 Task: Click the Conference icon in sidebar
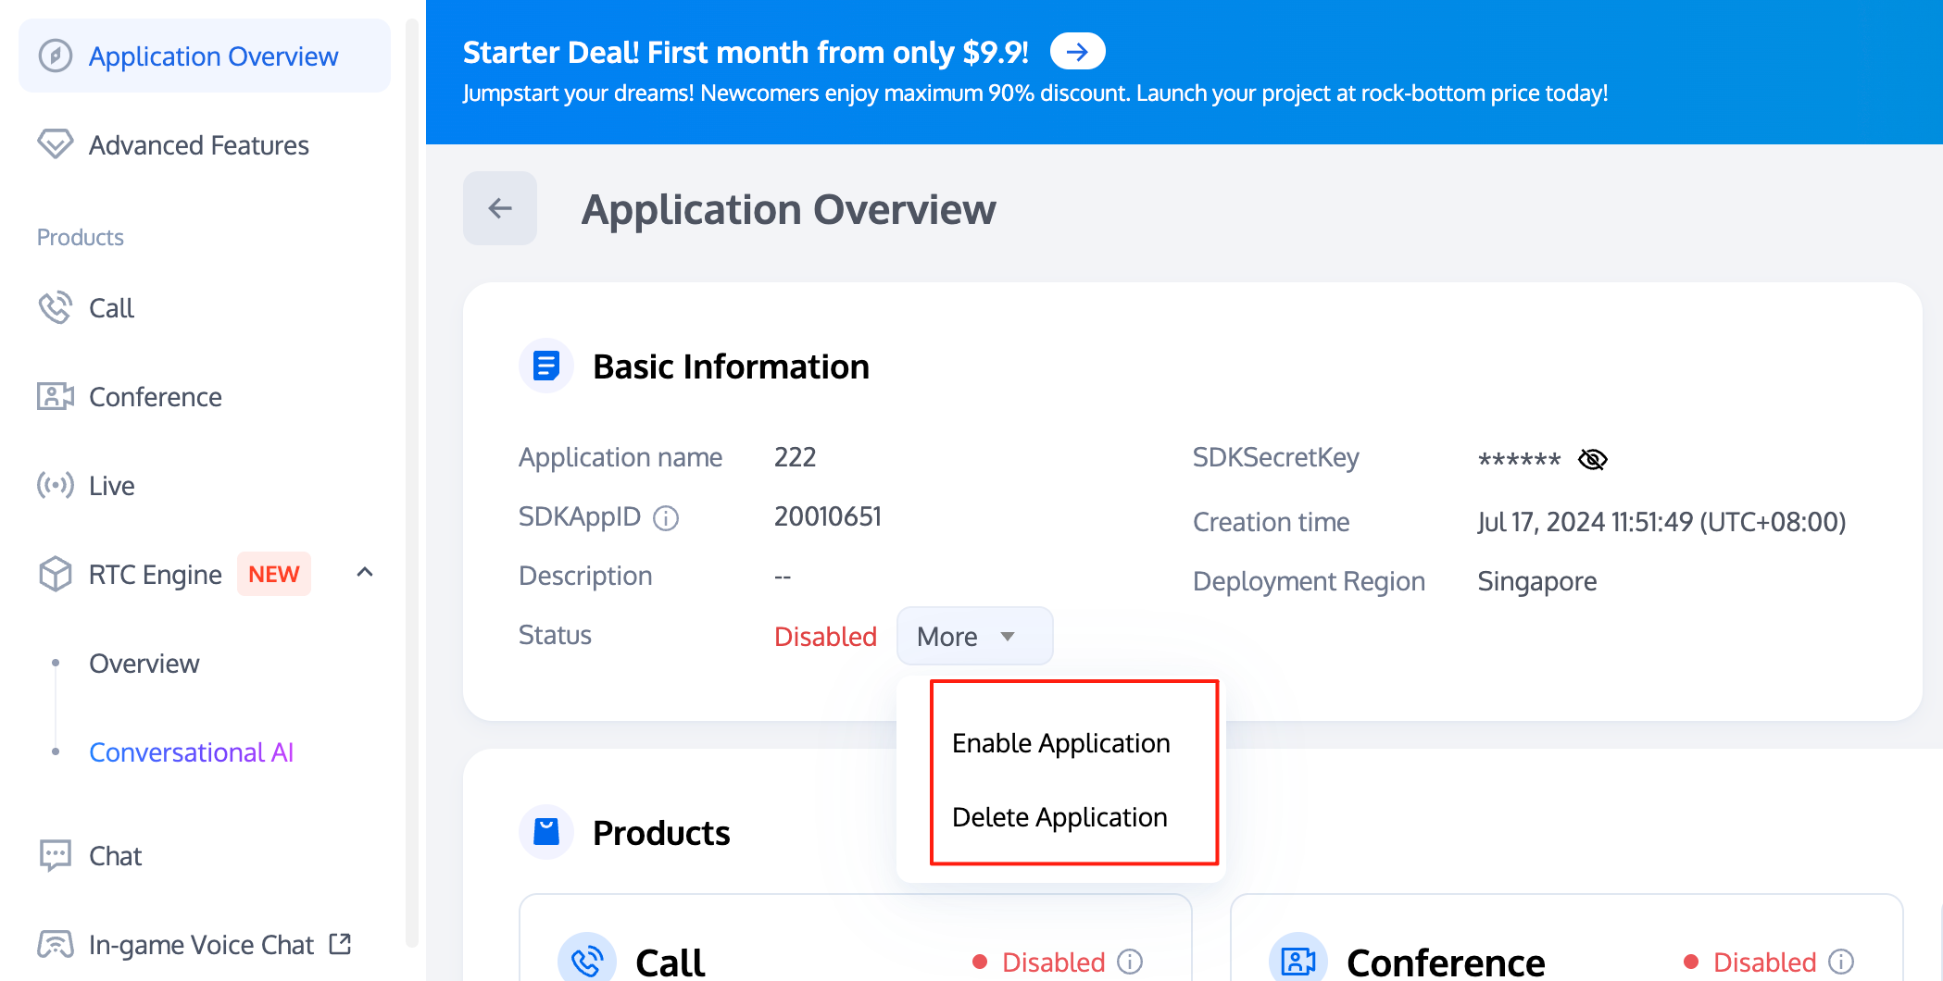pos(55,397)
